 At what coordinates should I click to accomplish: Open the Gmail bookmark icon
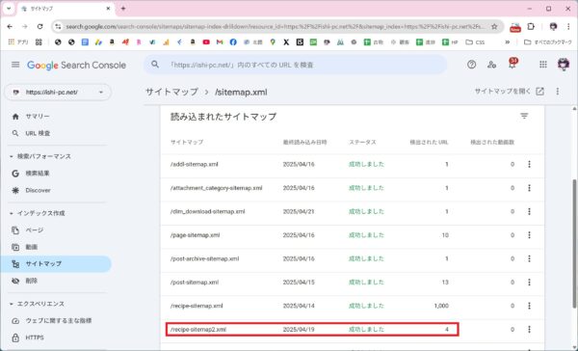point(220,42)
